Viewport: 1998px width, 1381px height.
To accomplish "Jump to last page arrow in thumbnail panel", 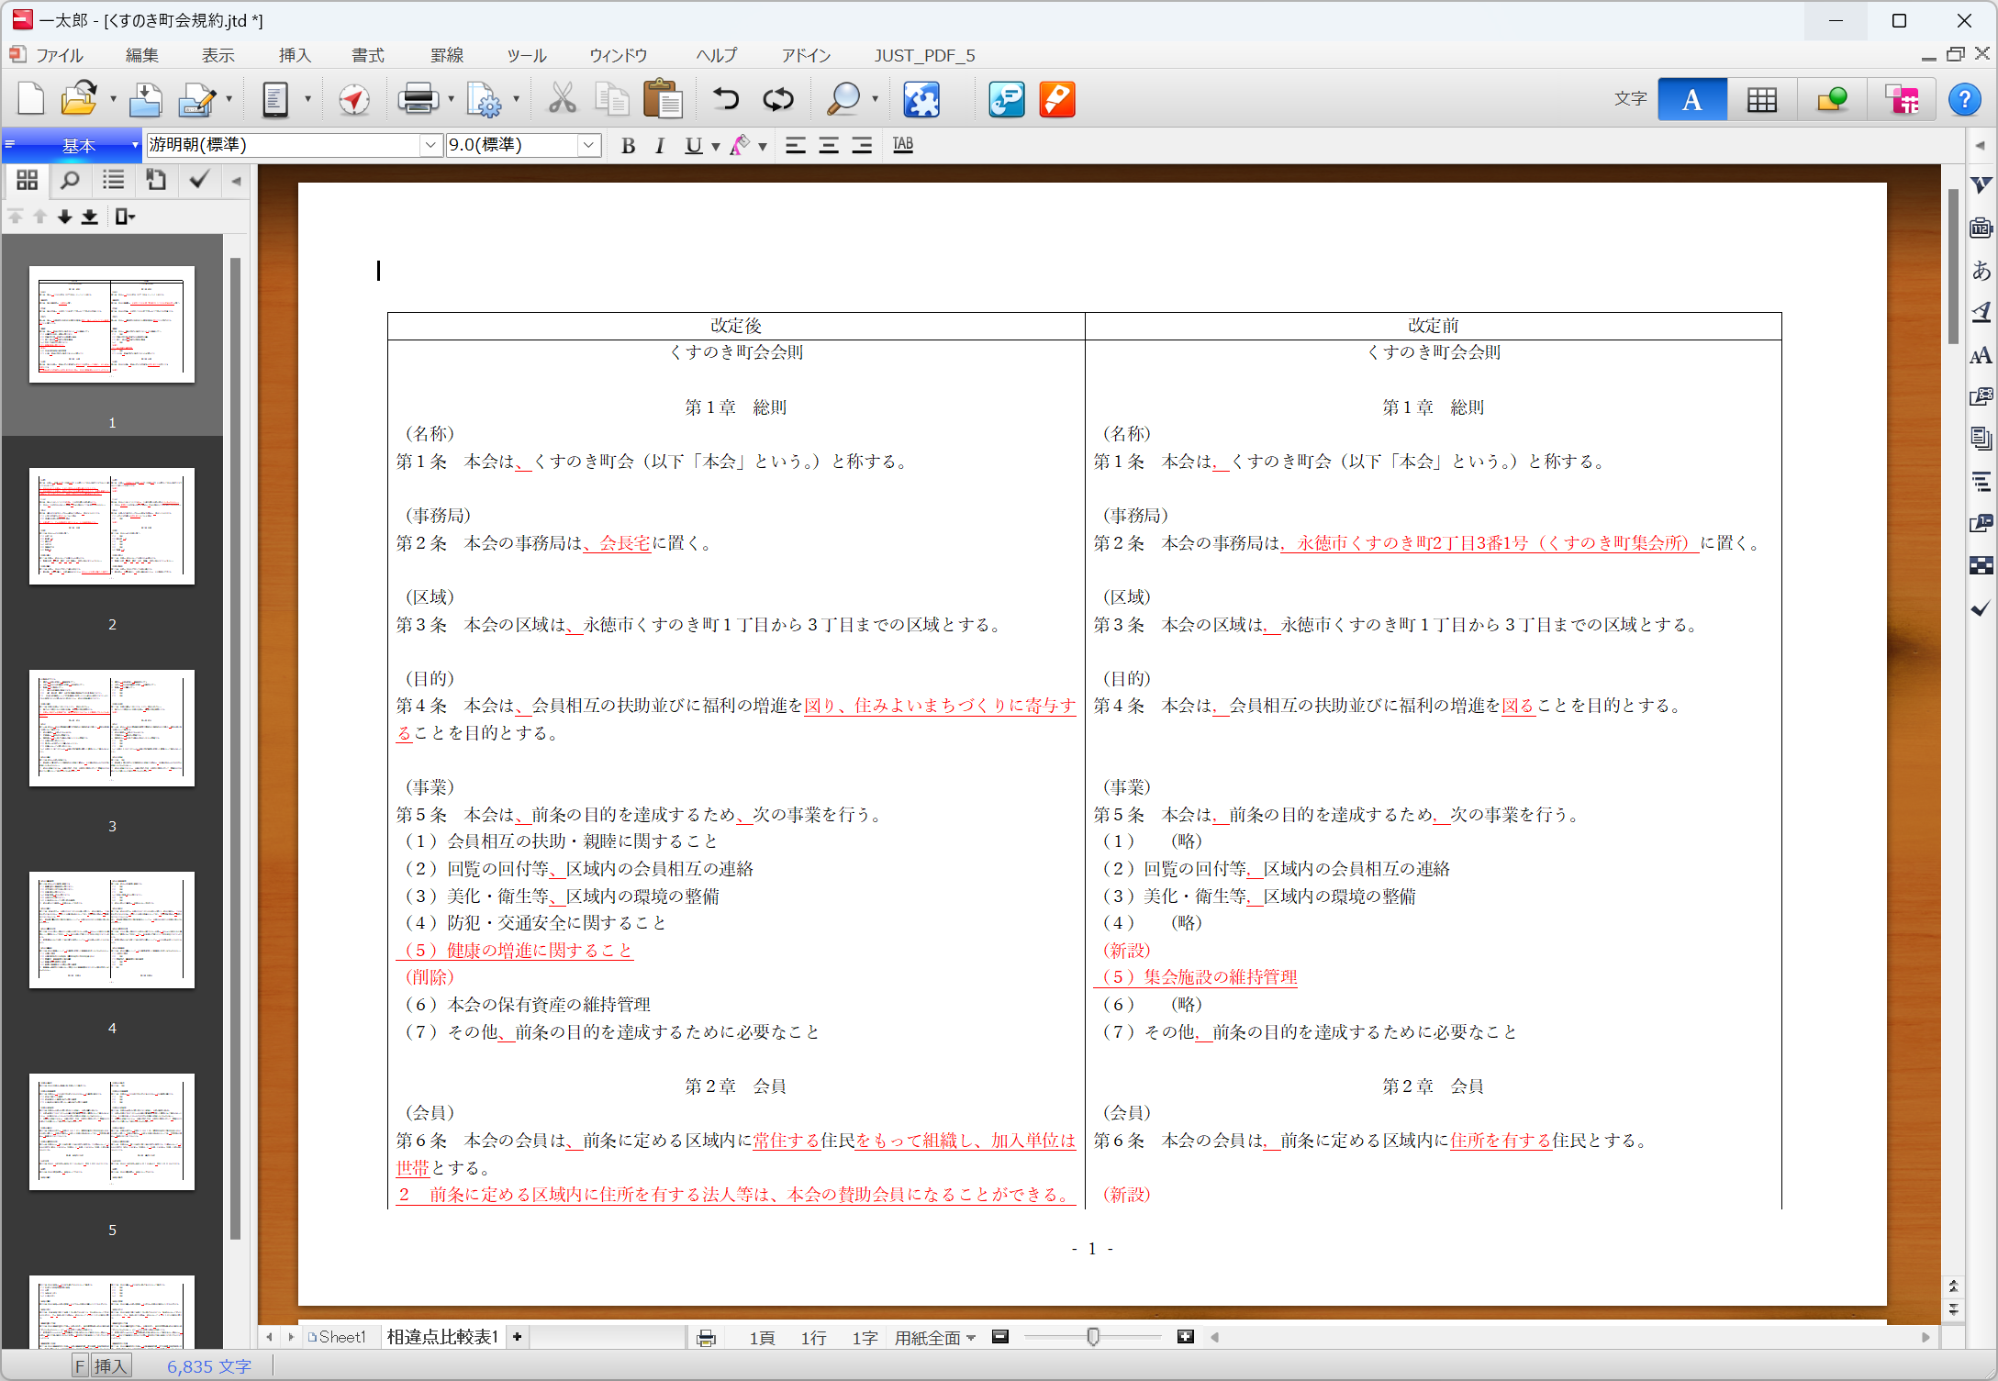I will coord(89,217).
